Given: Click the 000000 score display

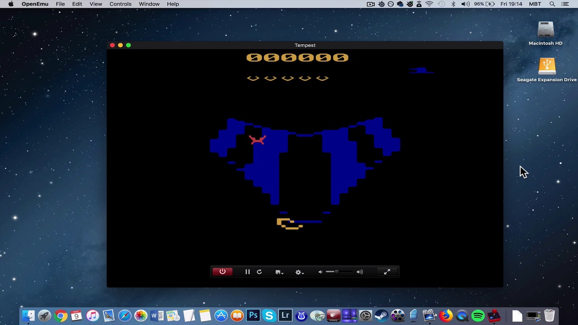Looking at the screenshot, I should (x=297, y=57).
